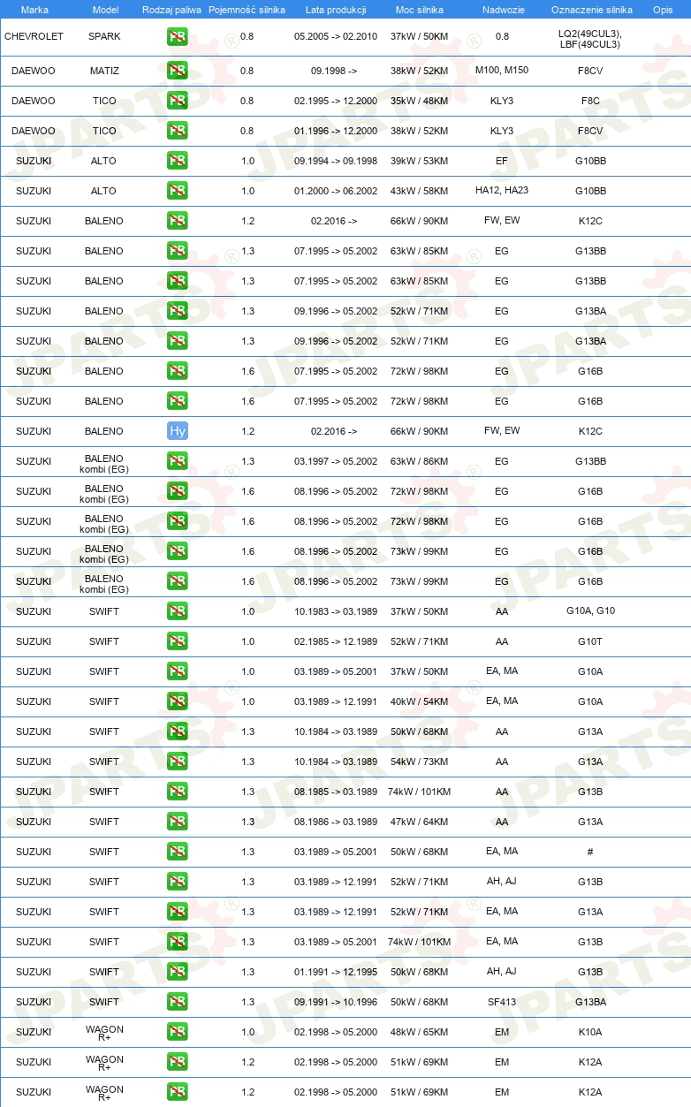This screenshot has height=1107, width=691.
Task: Click fuel icon in Alto HA12, HA23 row
Action: click(x=178, y=191)
